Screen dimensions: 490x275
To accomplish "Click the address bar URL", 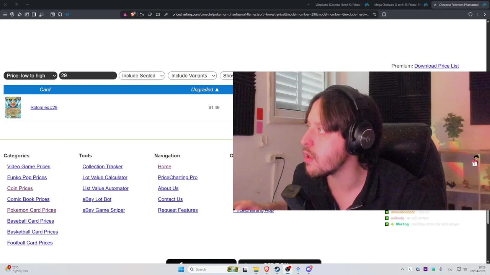I will pos(271,15).
